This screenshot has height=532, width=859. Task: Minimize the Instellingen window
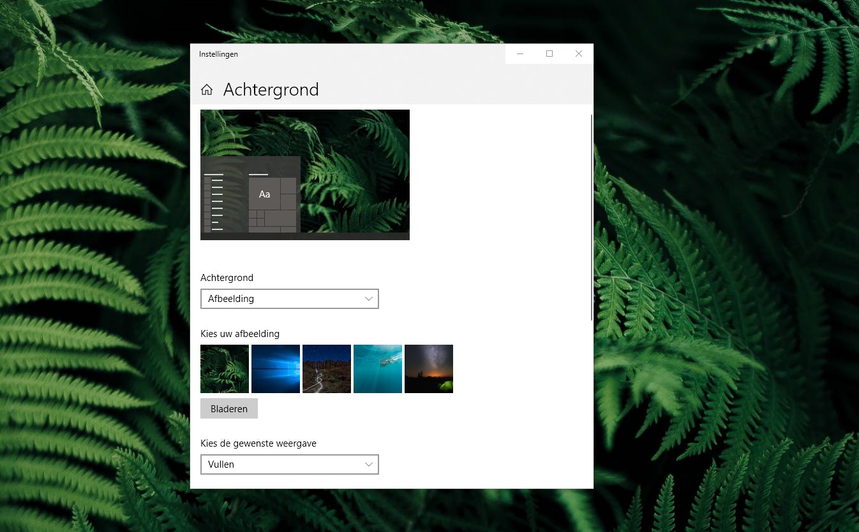click(x=520, y=54)
